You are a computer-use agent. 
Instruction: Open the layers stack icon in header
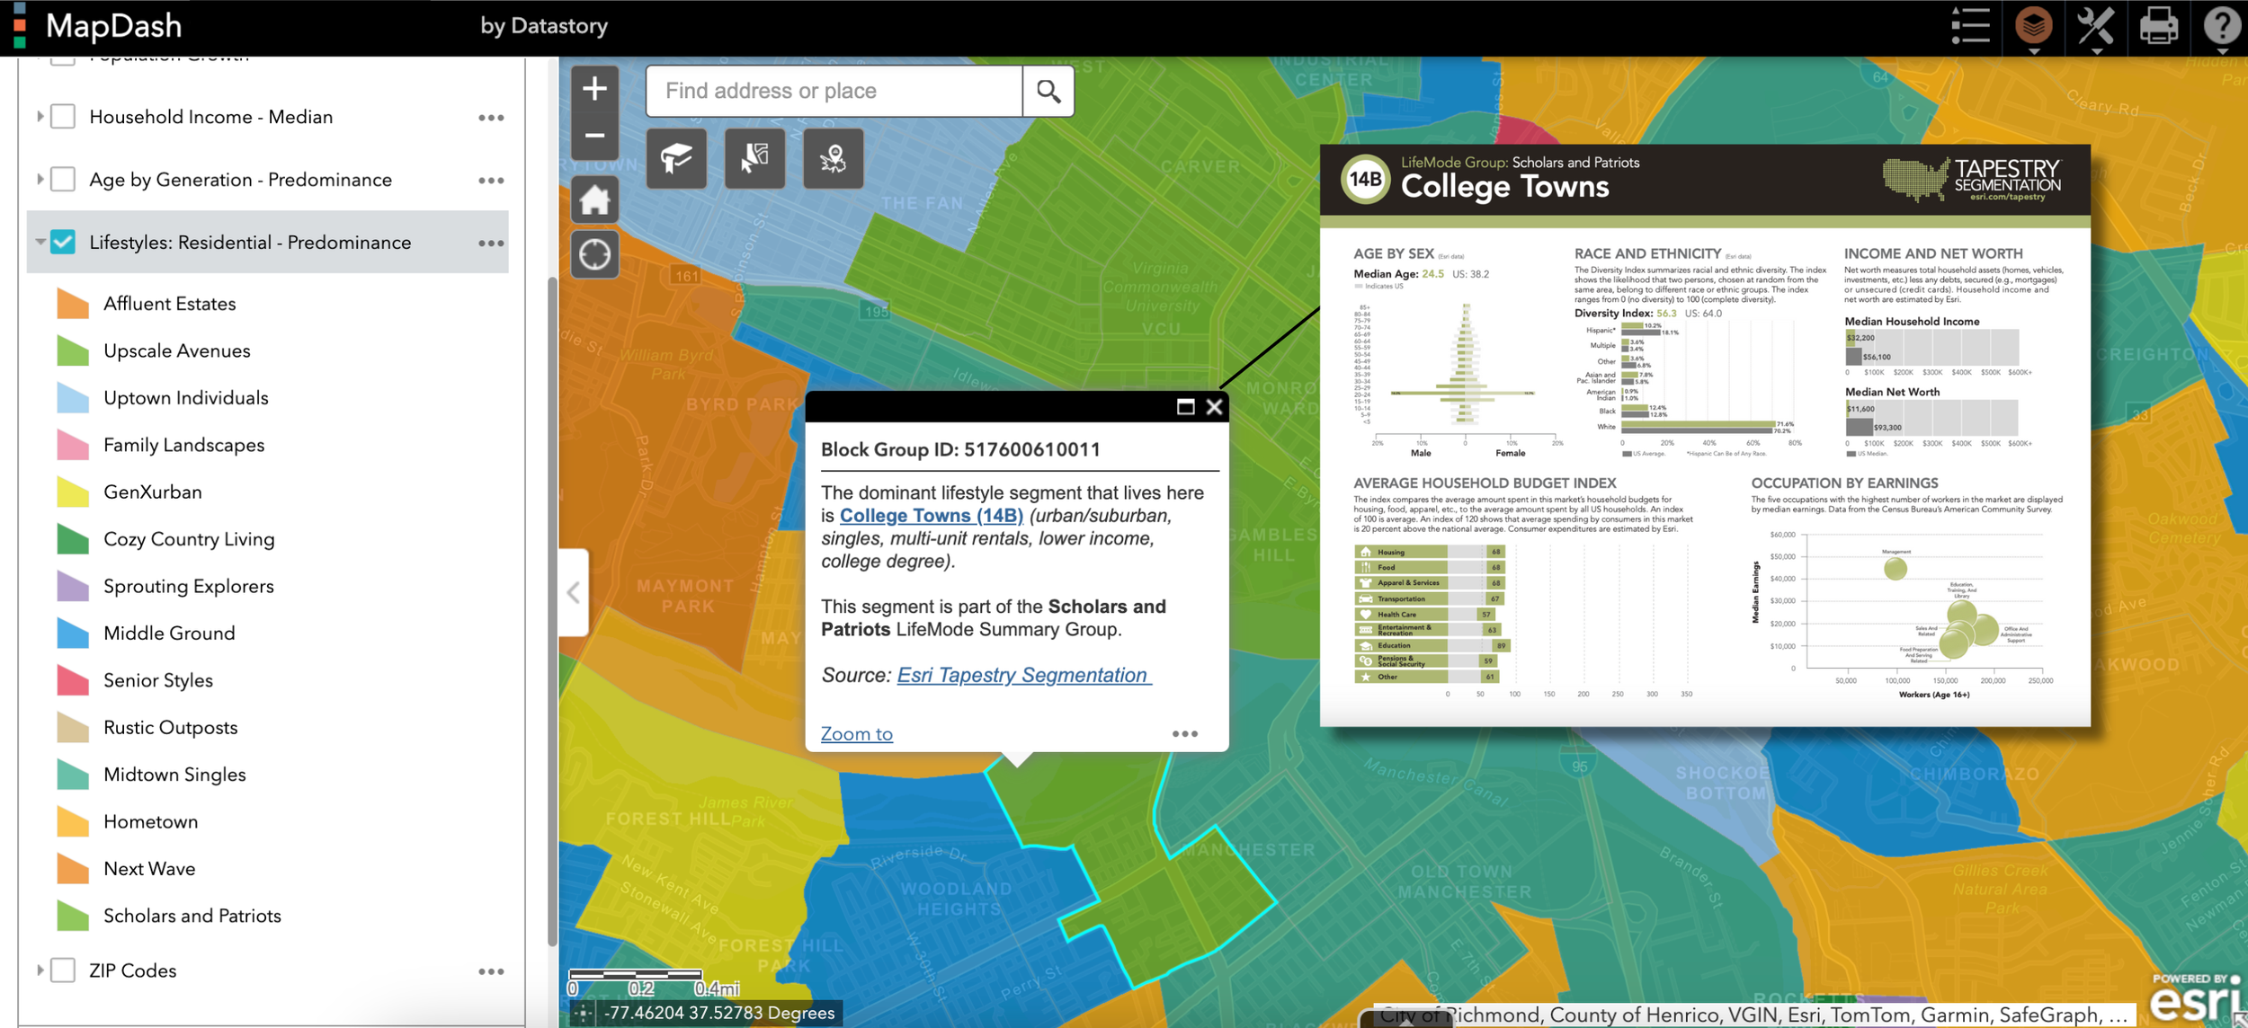(x=2033, y=25)
